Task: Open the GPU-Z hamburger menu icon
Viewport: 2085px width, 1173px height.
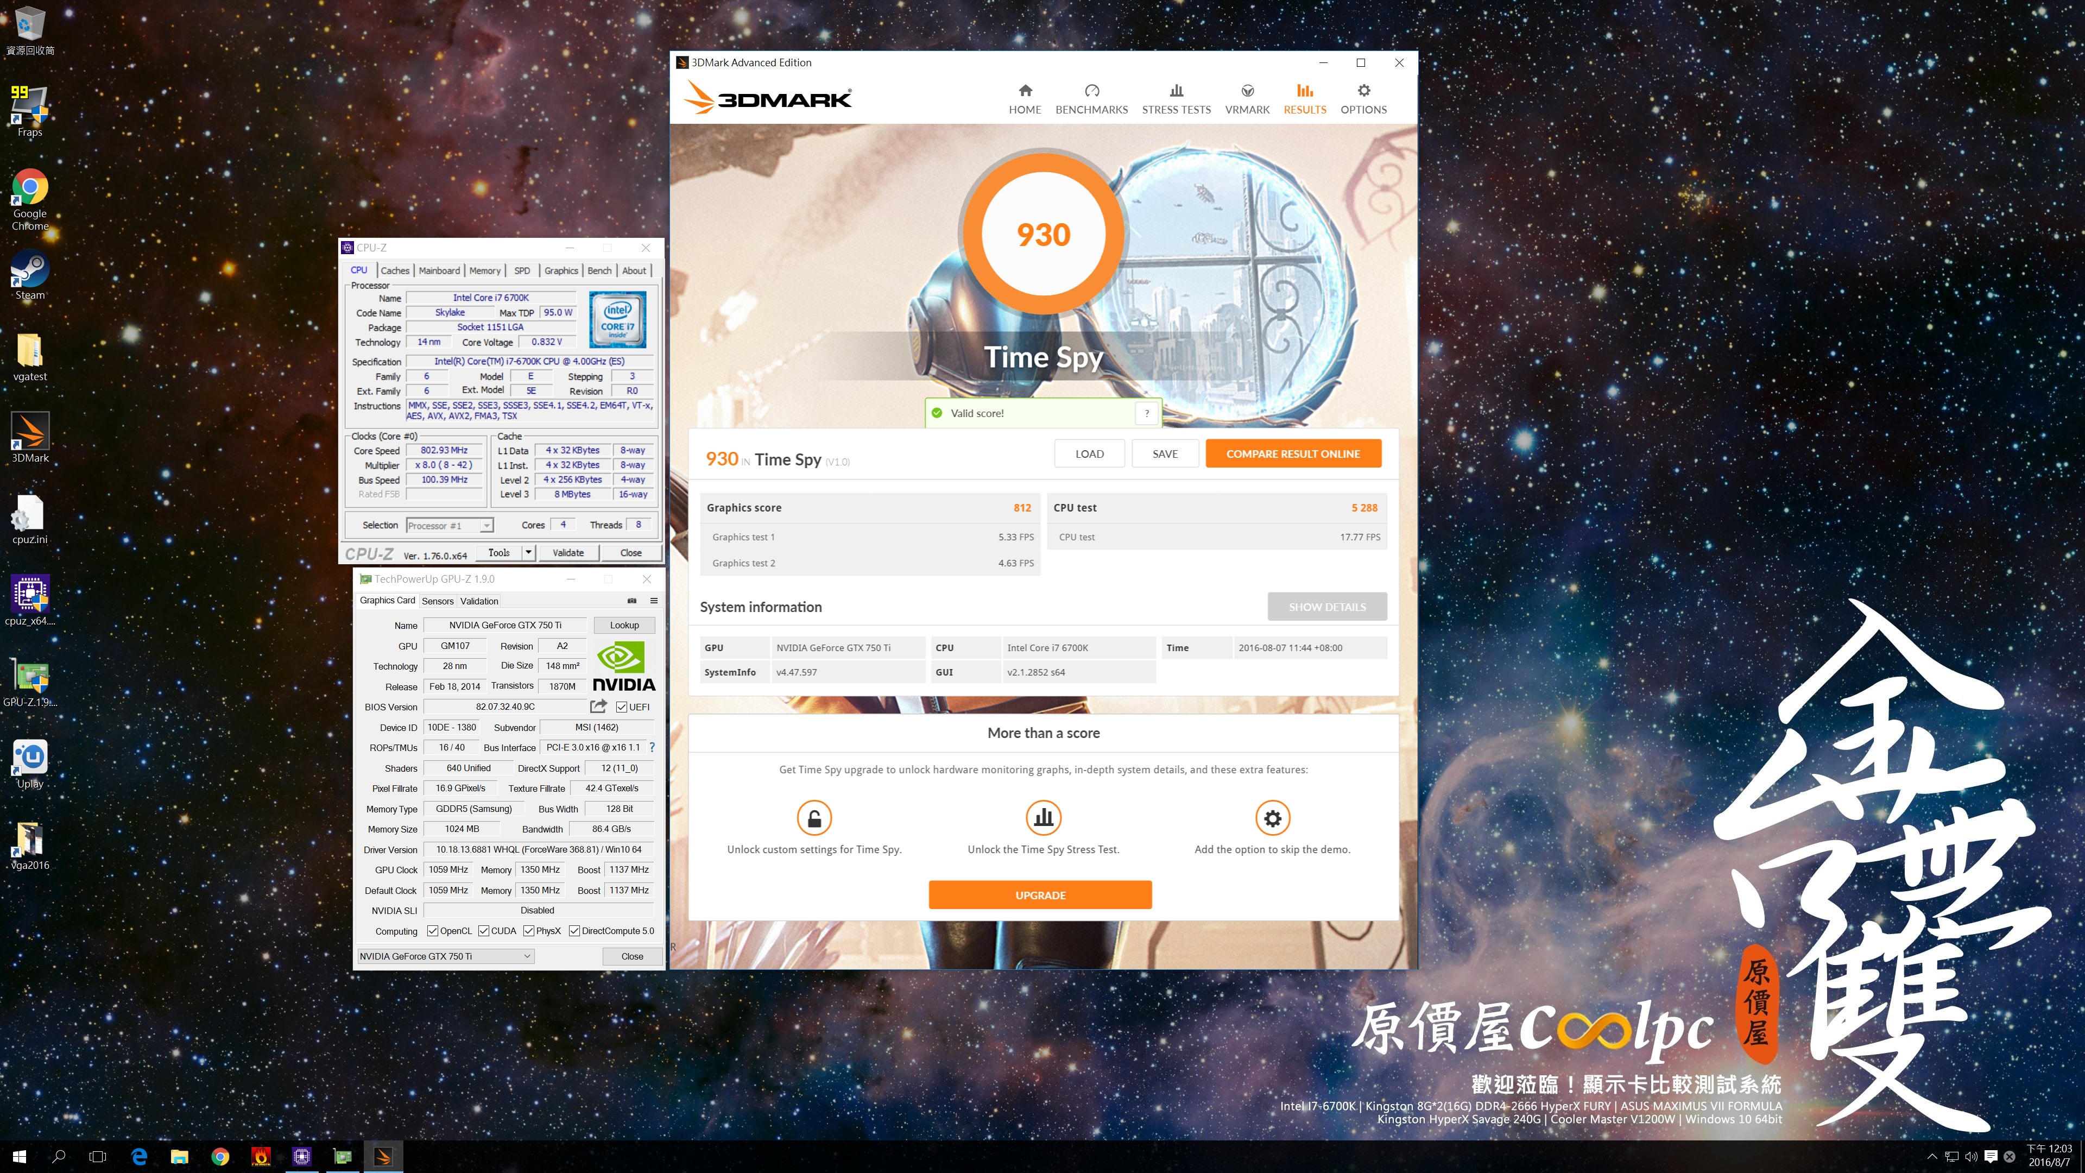Action: coord(653,601)
